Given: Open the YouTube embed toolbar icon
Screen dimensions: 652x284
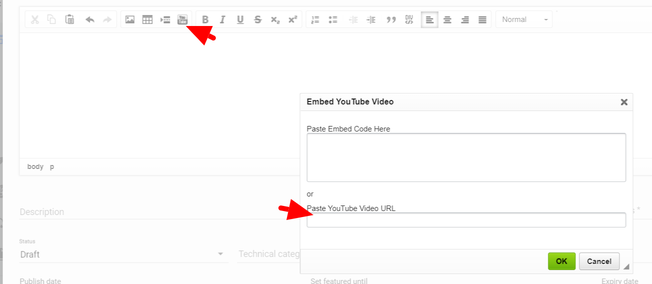Looking at the screenshot, I should pos(183,19).
